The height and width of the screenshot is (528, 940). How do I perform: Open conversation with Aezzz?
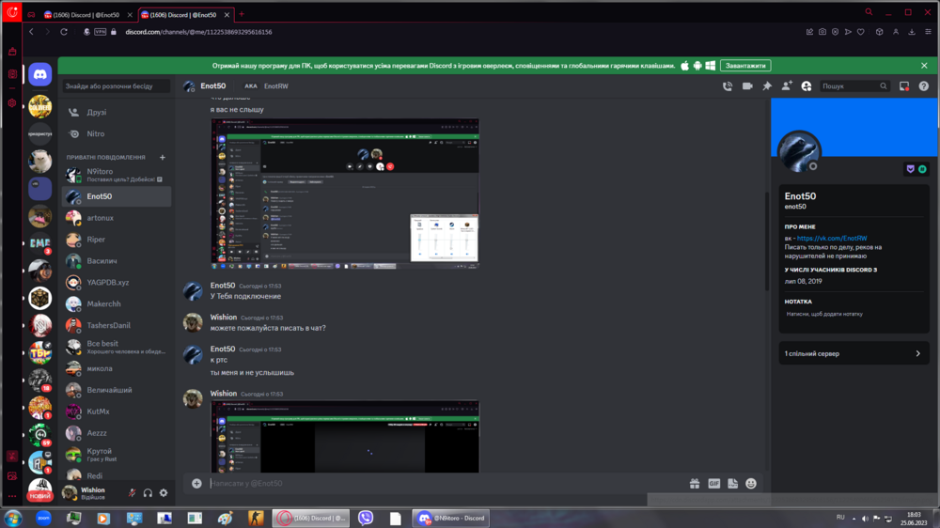(x=117, y=433)
